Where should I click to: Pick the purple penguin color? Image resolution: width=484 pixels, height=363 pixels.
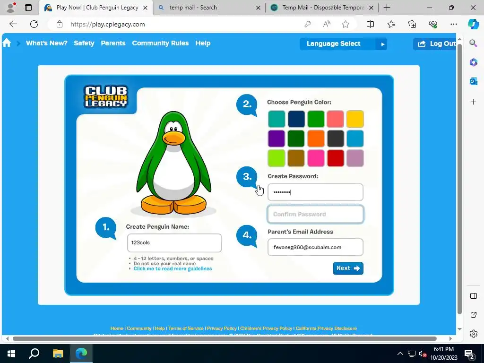(x=276, y=138)
